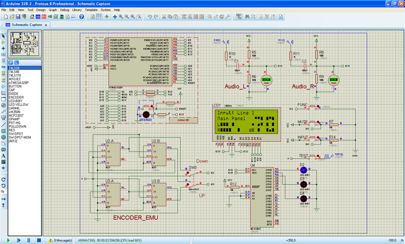
Task: Open the 8 Message(s) warning log
Action: point(61,240)
